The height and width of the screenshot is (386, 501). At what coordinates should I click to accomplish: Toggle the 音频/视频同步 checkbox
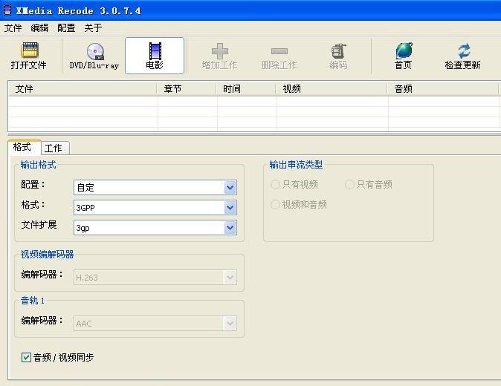pos(27,358)
